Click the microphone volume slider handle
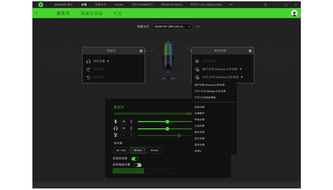333x190 pixels. click(x=167, y=122)
